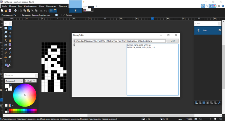Open the Основной color mode combo box
Viewport: 225px width, 121px height.
[x=14, y=81]
